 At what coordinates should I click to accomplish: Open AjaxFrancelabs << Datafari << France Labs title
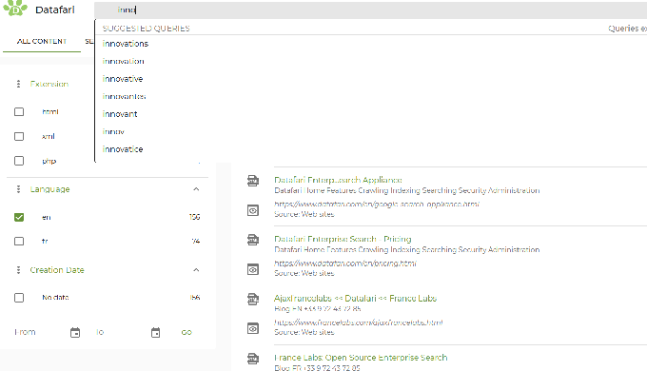355,299
